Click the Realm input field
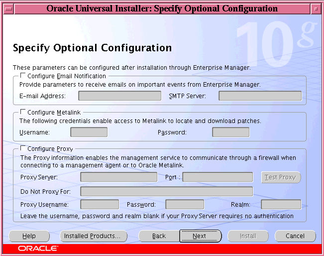 [x=281, y=205]
